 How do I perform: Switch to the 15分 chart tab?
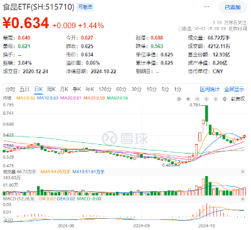click(151, 90)
